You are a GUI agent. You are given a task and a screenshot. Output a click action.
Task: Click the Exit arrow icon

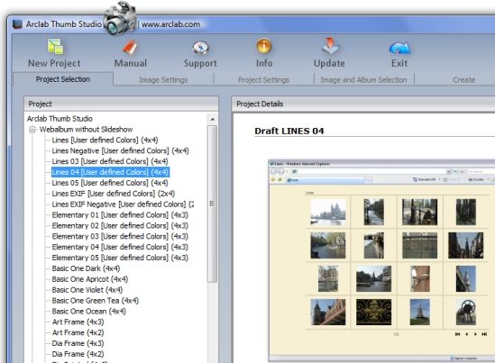click(x=399, y=48)
